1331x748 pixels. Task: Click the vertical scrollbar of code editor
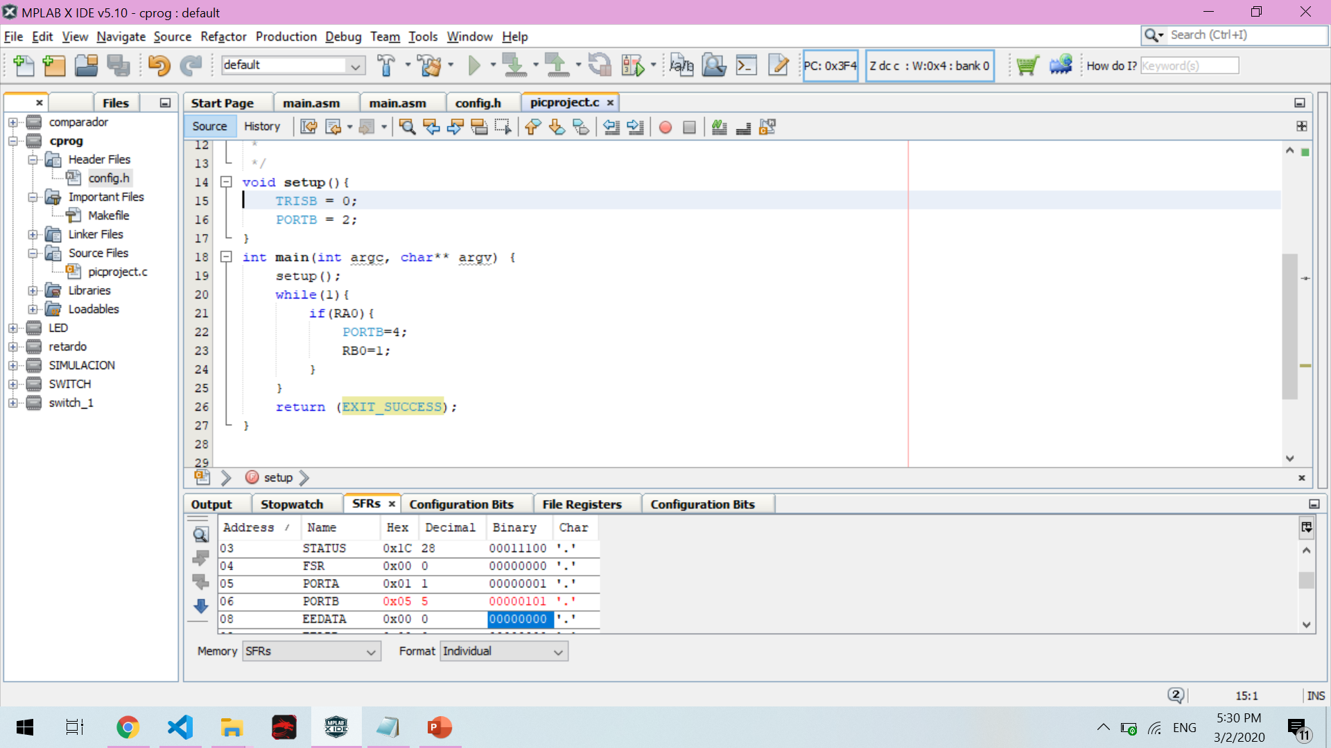point(1289,326)
